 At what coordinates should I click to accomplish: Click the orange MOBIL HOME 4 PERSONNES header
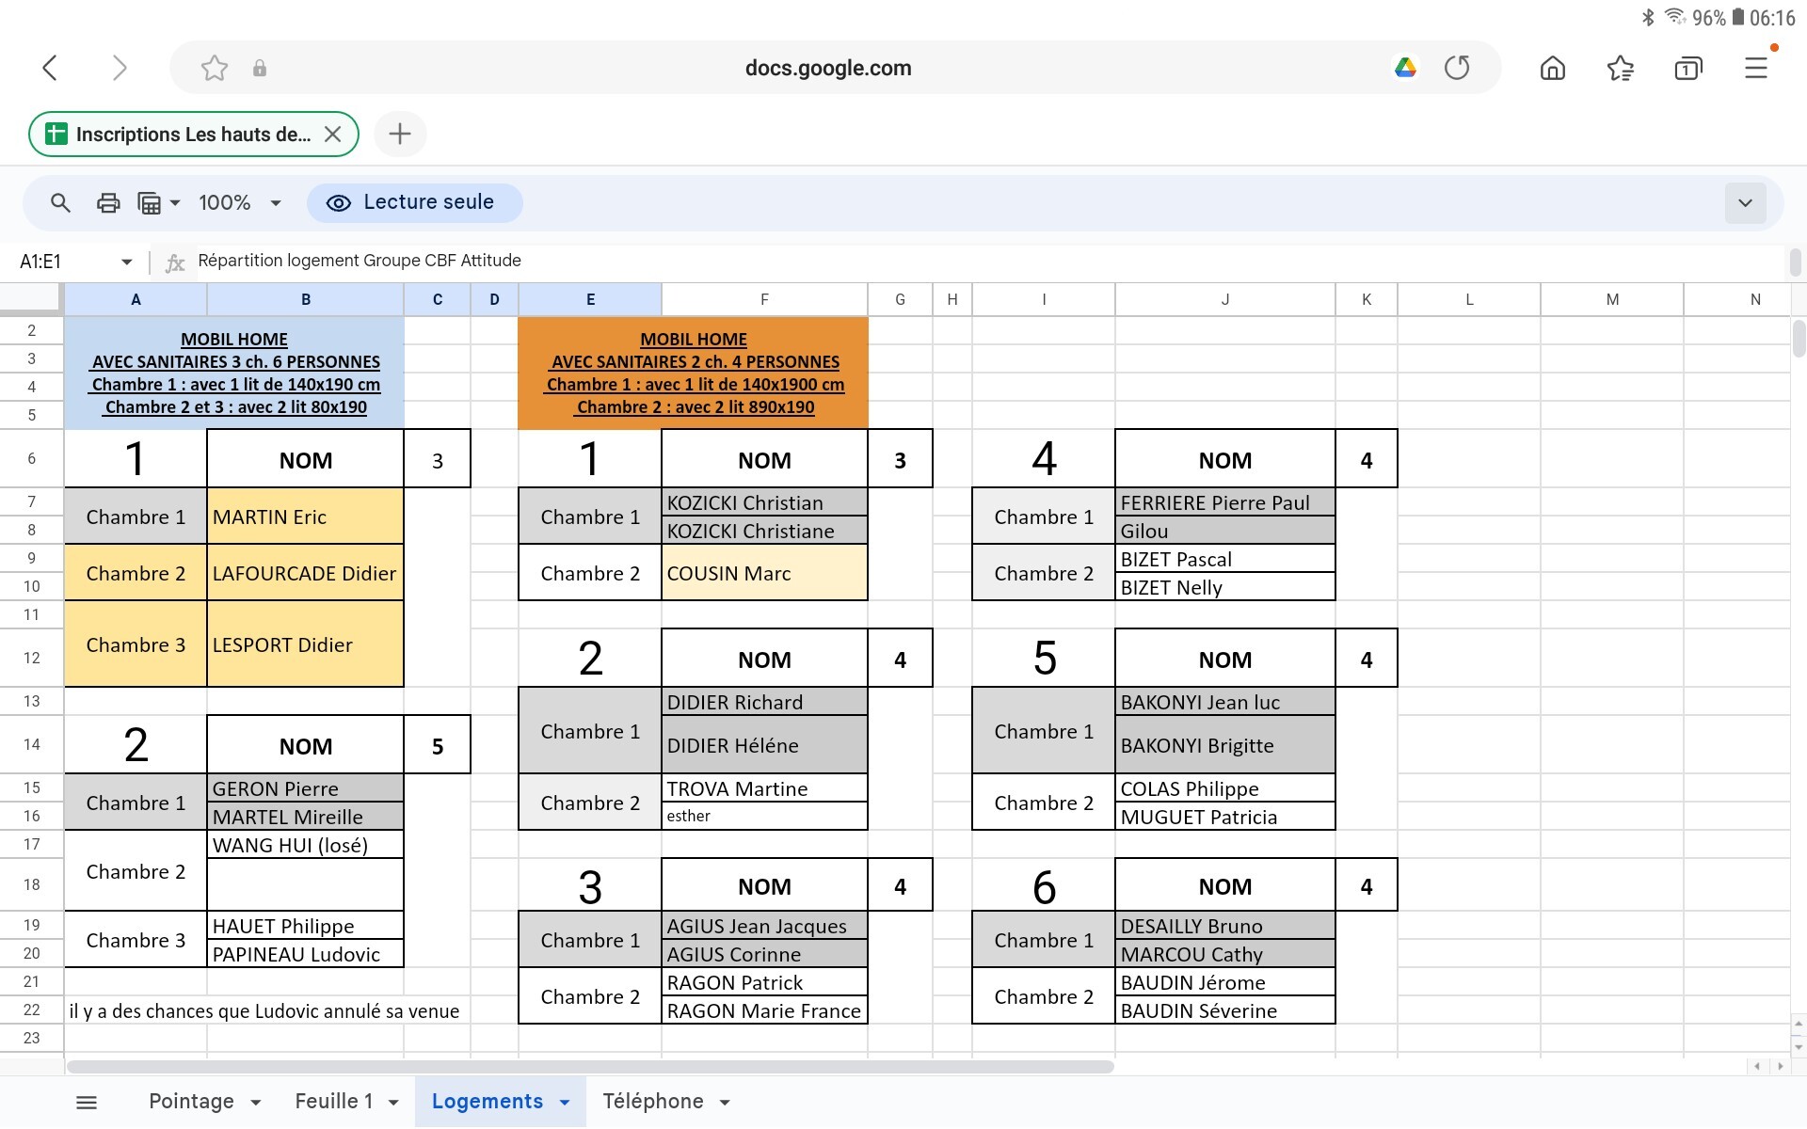pos(694,373)
